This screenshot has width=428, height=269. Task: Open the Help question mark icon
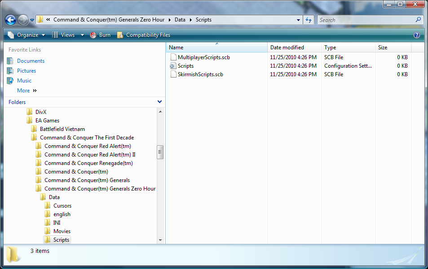[416, 35]
